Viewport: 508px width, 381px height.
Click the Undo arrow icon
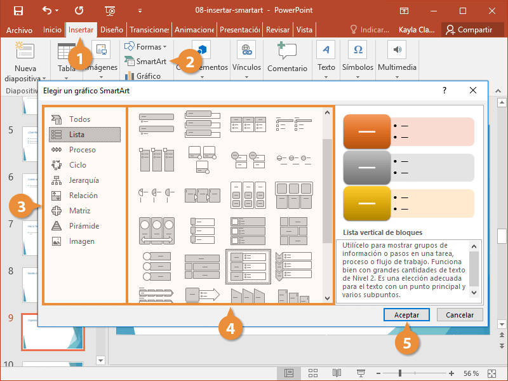[48, 10]
